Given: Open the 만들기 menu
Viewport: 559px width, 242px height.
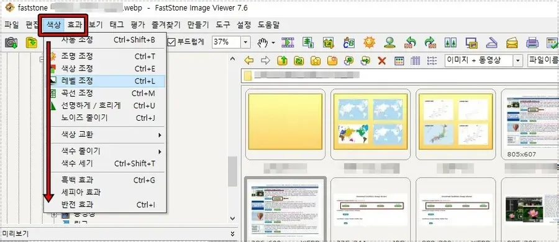Looking at the screenshot, I should coord(198,25).
